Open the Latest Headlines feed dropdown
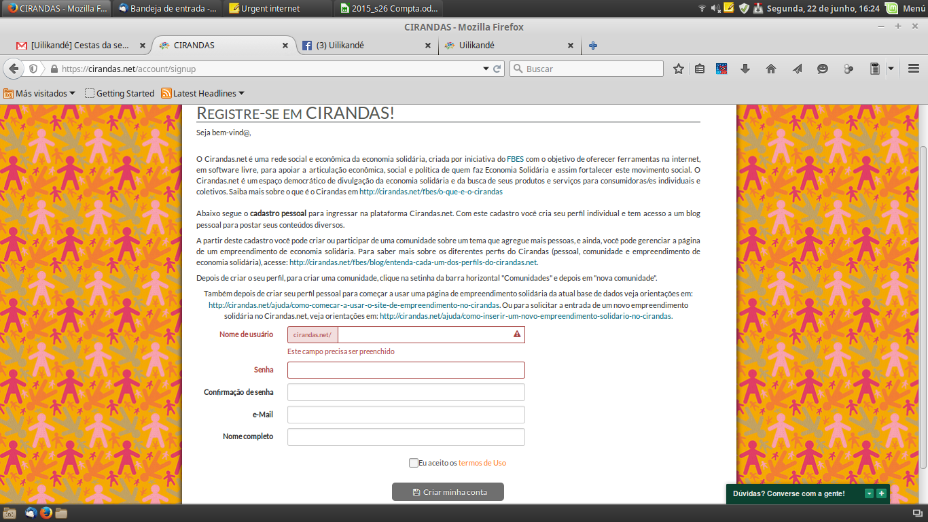Viewport: 928px width, 522px height. (x=202, y=93)
